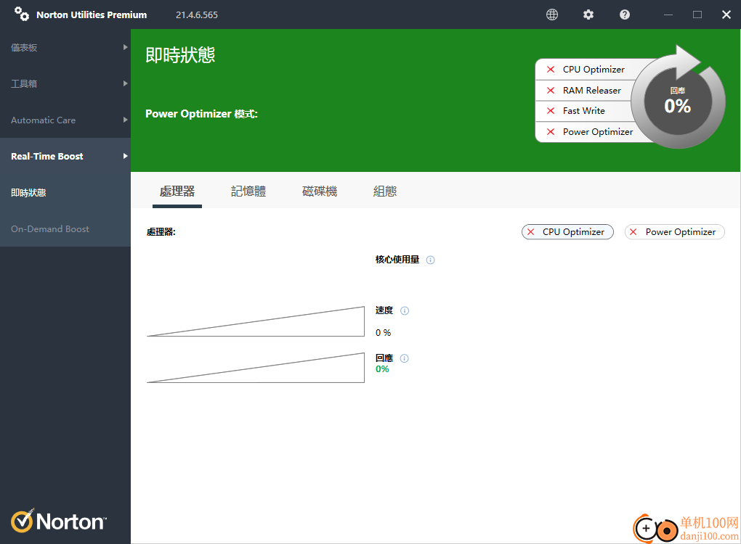Viewport: 741px width, 544px height.
Task: Click the 速度 triangular meter
Action: click(256, 322)
